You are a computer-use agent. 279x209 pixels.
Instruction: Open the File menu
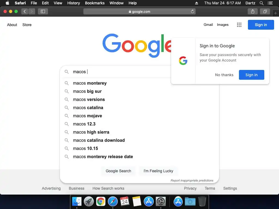[34, 3]
